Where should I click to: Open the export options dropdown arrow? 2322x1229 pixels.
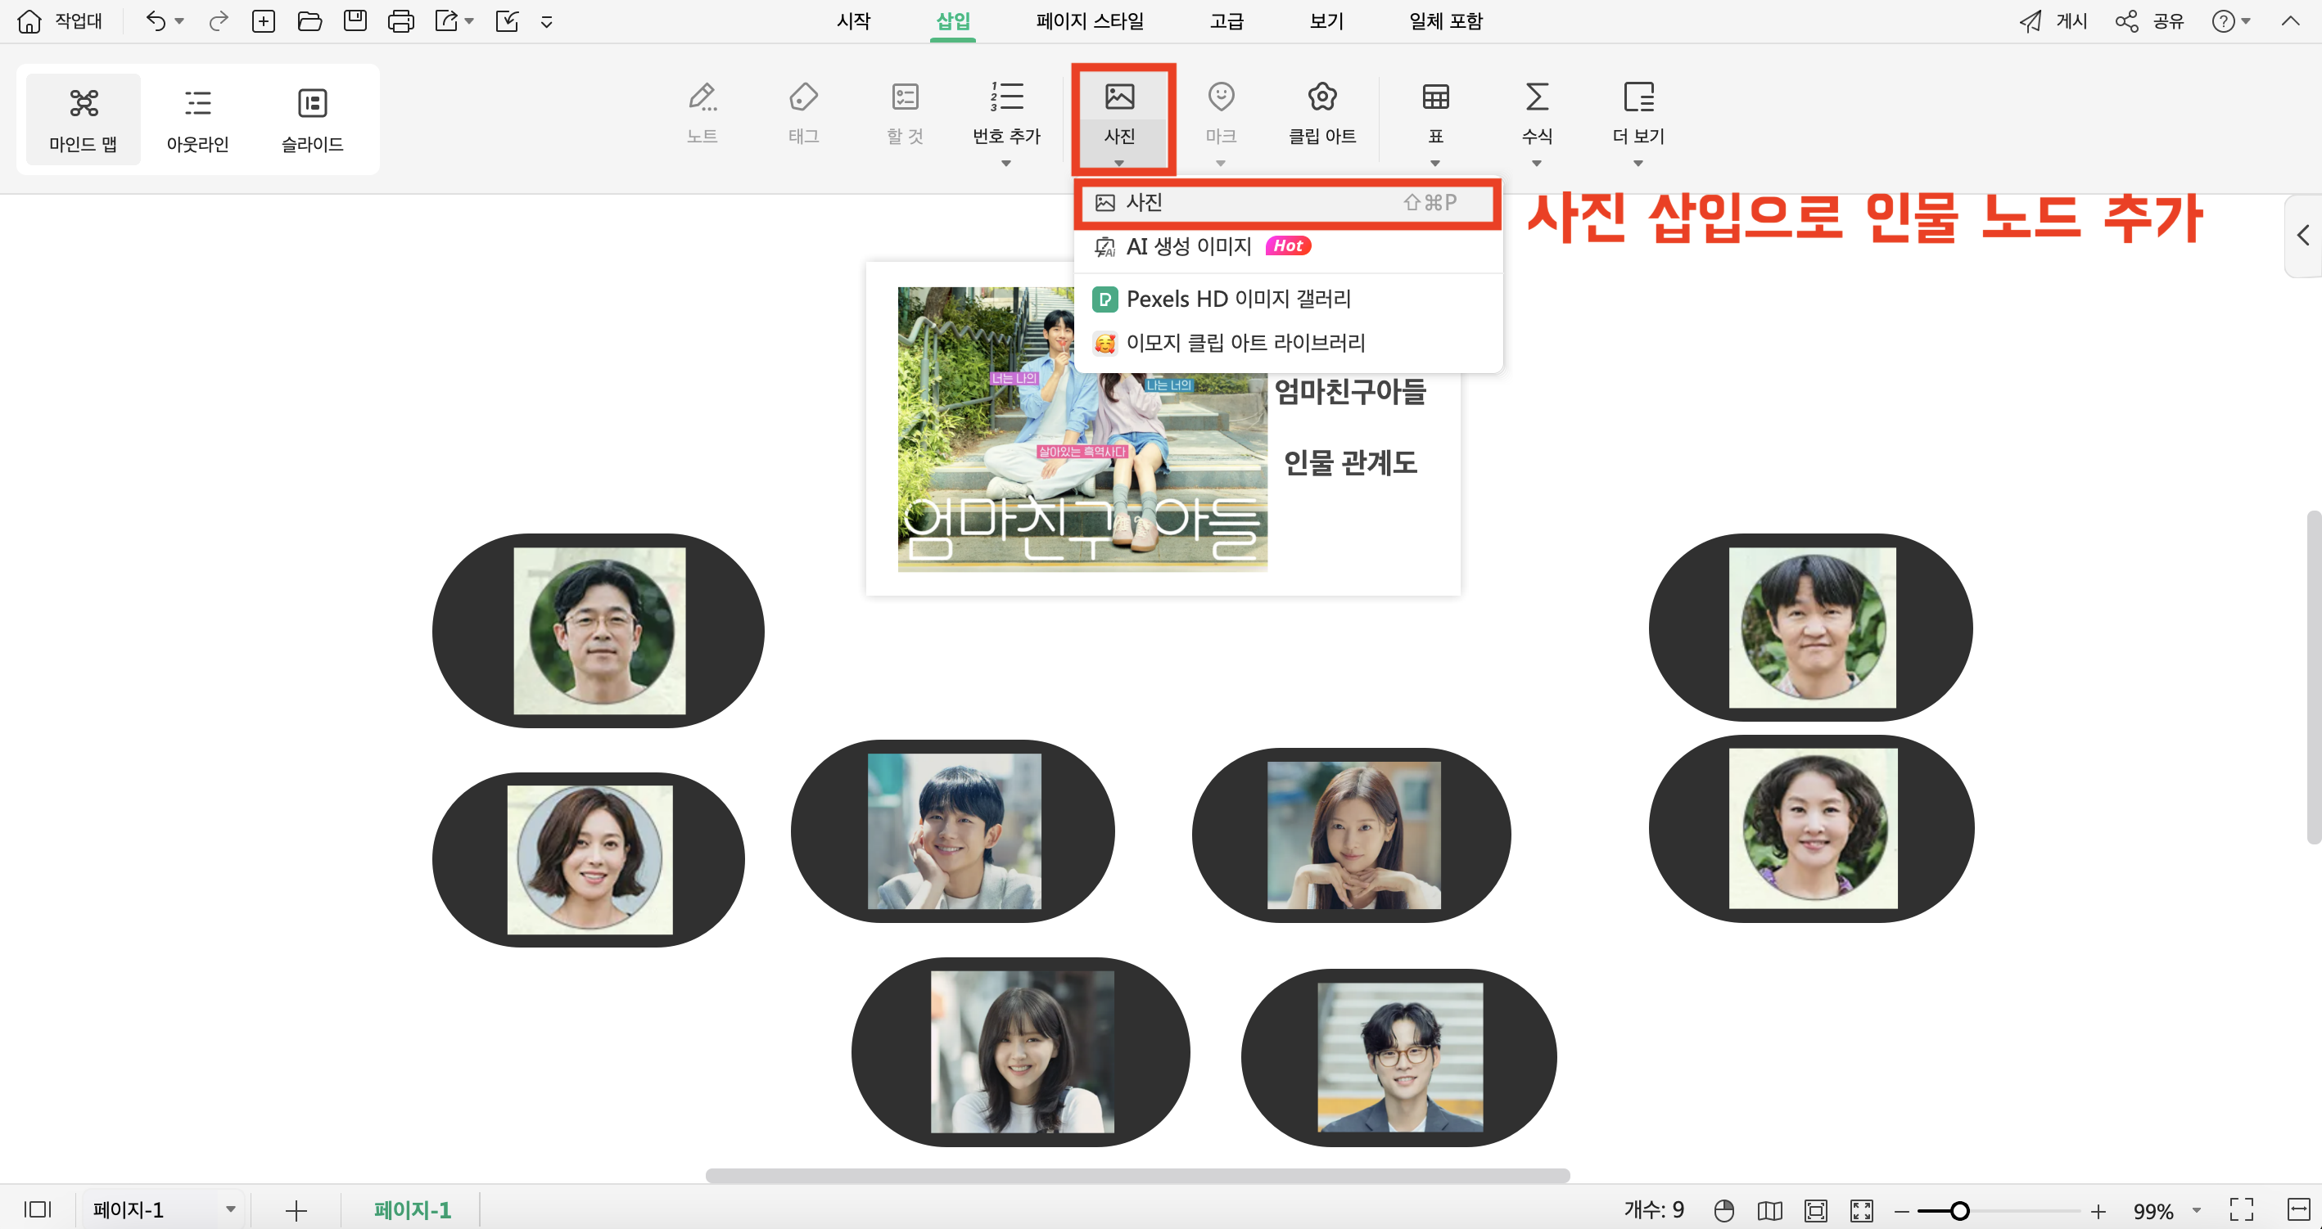(470, 20)
